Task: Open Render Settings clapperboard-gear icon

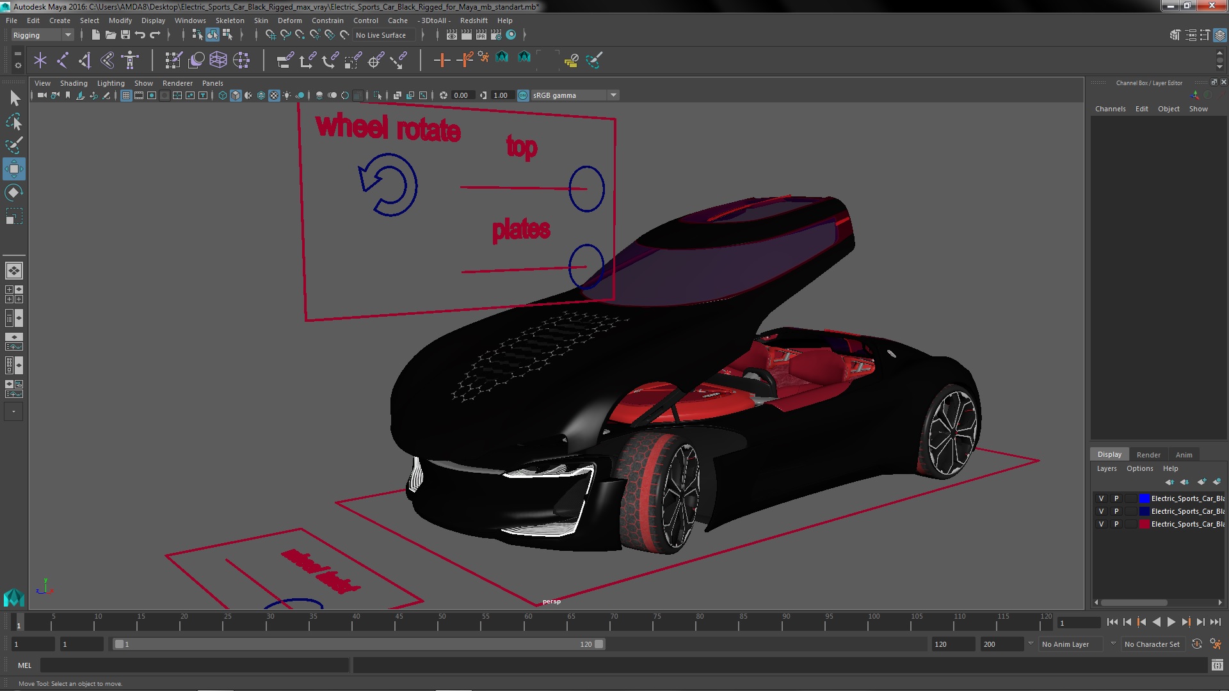Action: (x=496, y=35)
